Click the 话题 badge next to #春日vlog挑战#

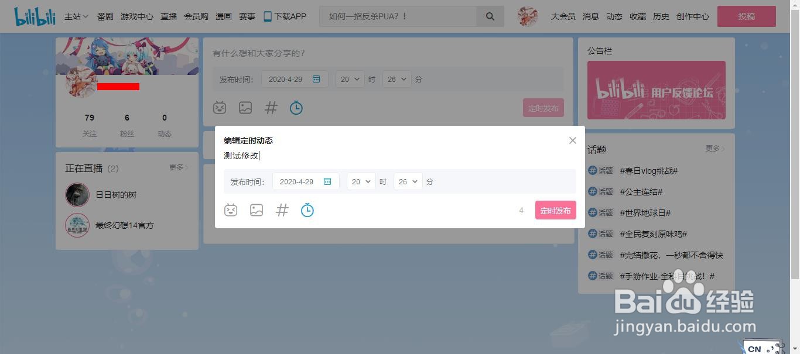[x=600, y=170]
